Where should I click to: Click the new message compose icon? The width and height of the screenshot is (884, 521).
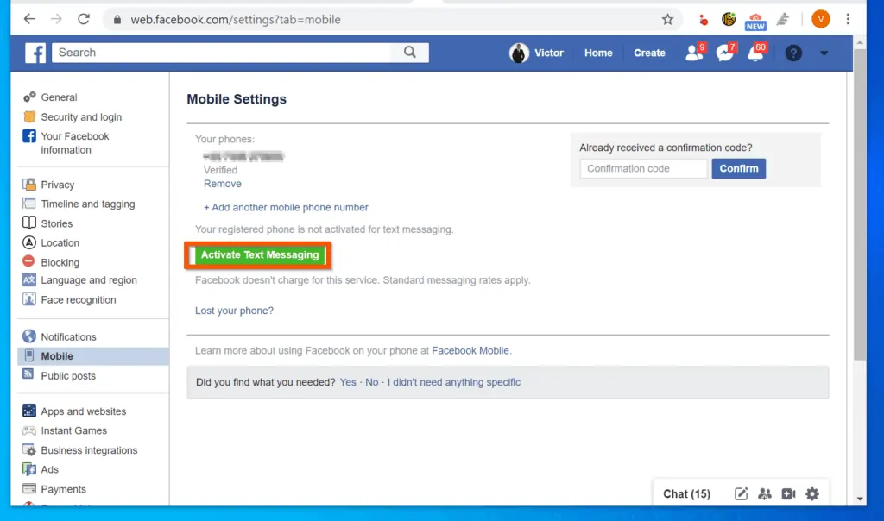pyautogui.click(x=741, y=494)
